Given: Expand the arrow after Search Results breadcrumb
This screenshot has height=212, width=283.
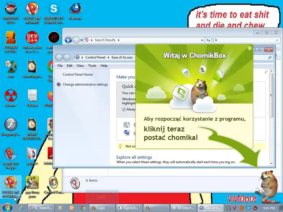Looking at the screenshot, I should point(119,40).
